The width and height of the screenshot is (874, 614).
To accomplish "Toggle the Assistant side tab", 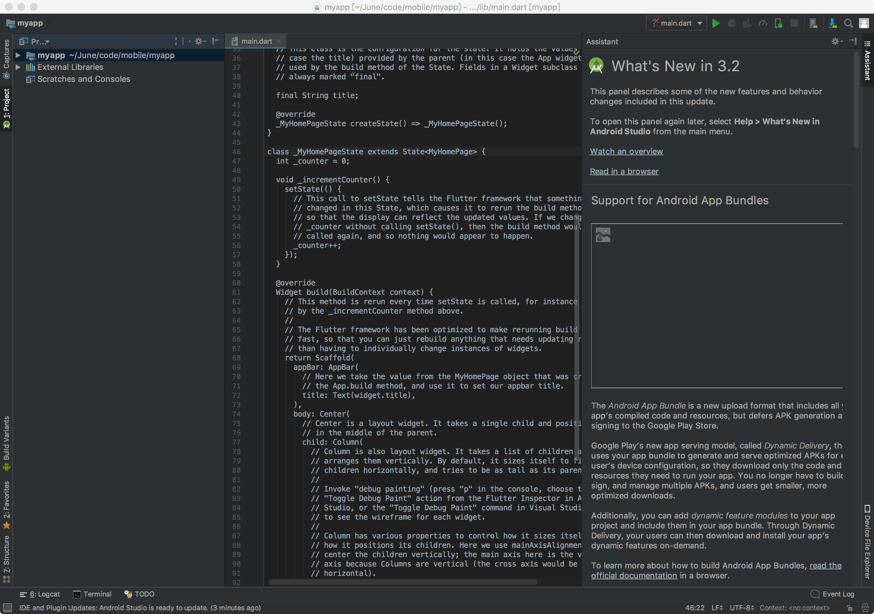I will [x=867, y=61].
